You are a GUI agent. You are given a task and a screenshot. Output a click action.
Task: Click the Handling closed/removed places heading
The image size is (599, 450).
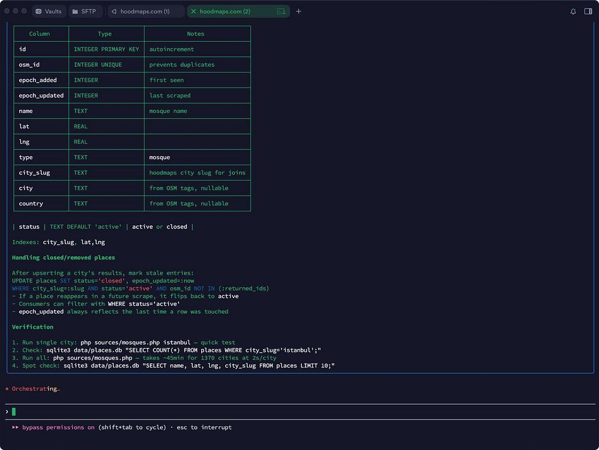(63, 257)
